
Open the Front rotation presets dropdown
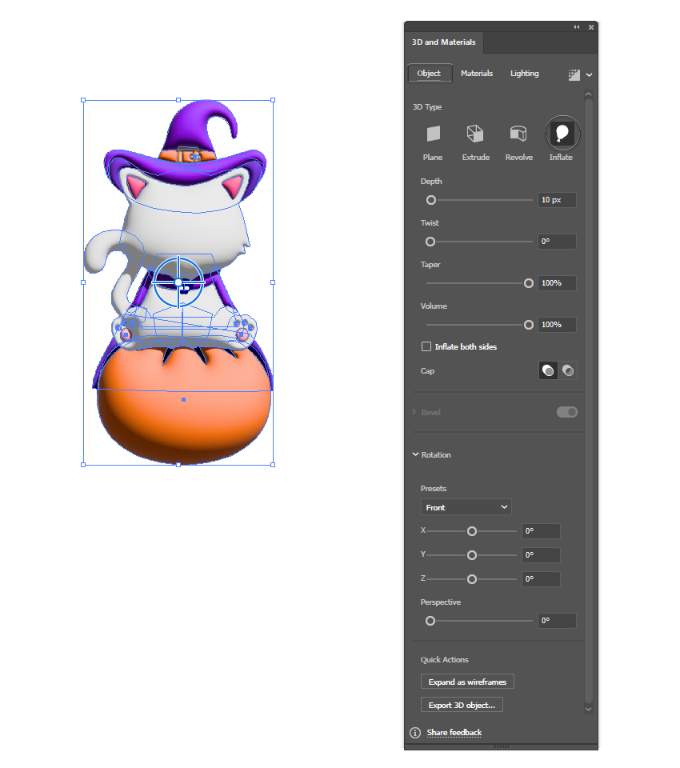tap(466, 506)
